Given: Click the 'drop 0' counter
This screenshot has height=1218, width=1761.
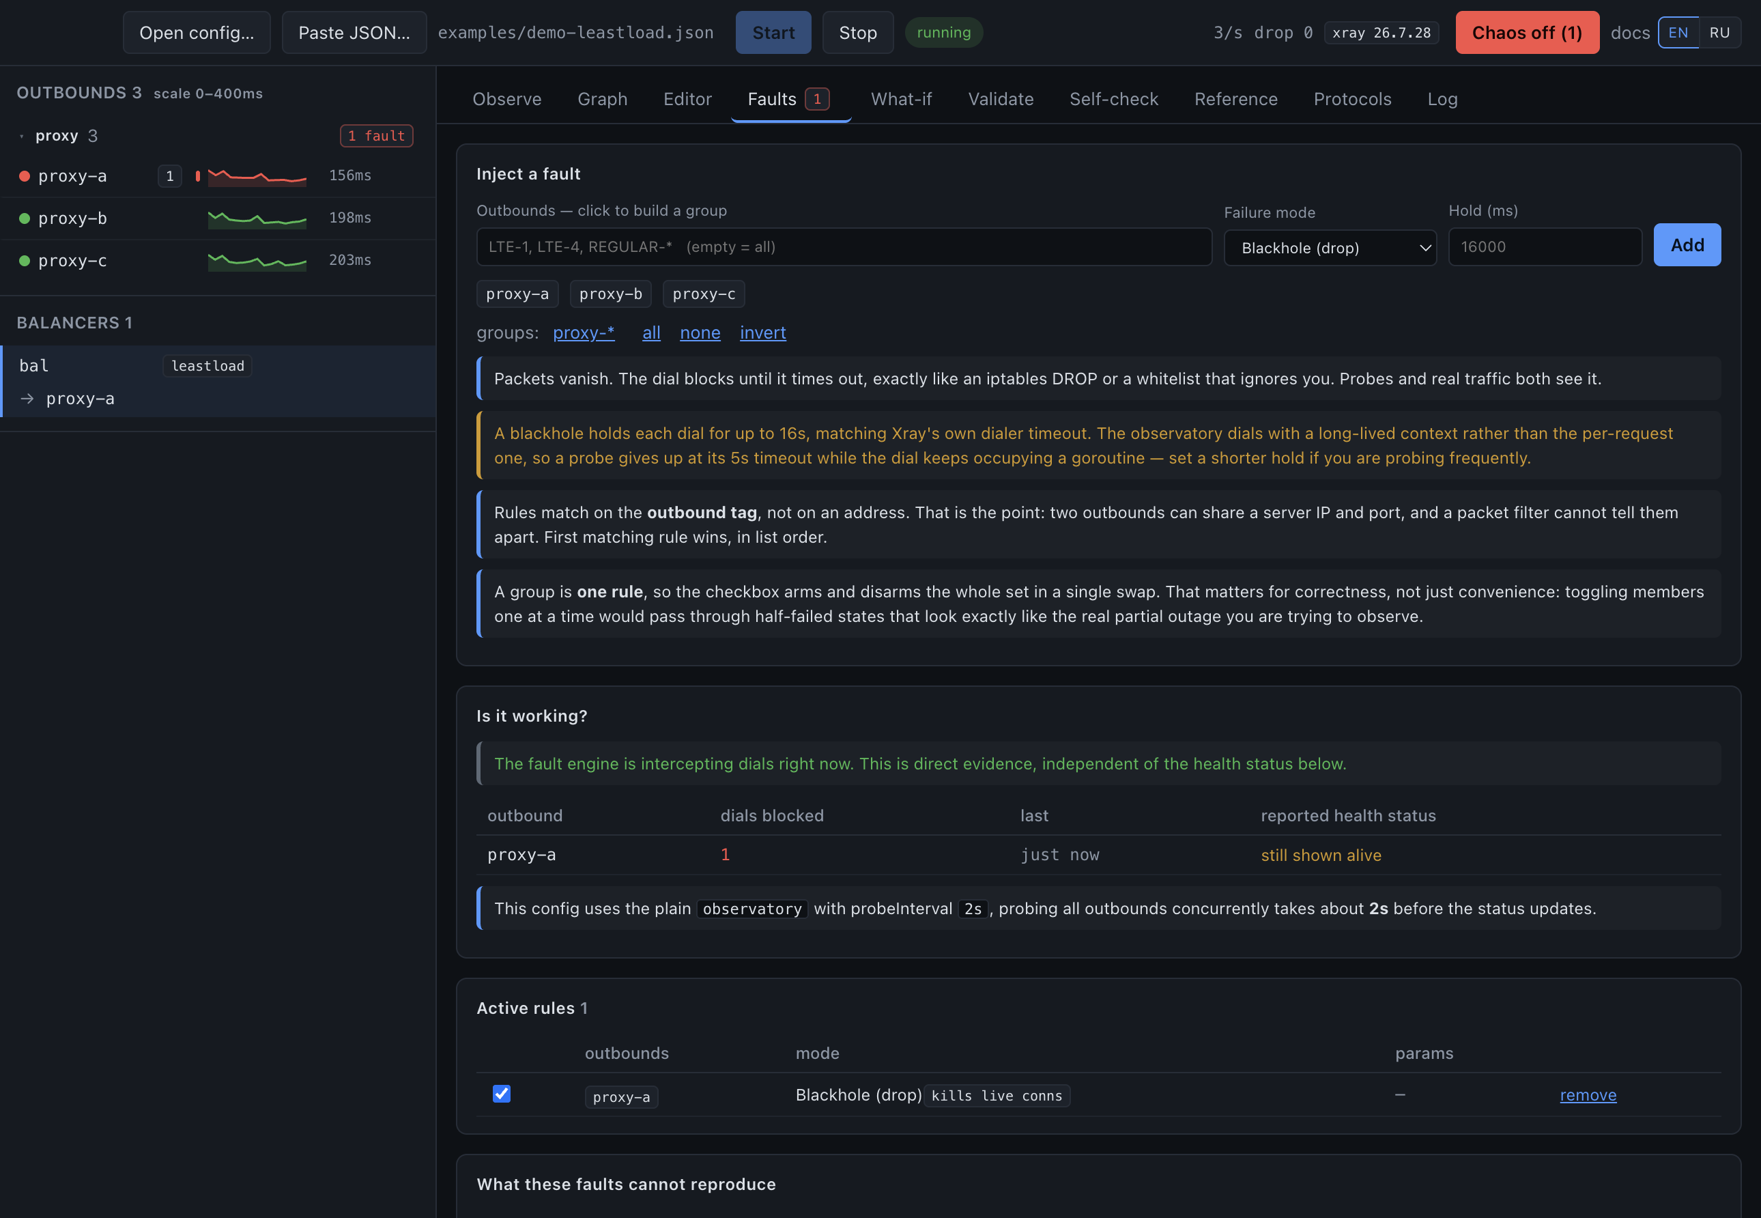Looking at the screenshot, I should [x=1283, y=33].
